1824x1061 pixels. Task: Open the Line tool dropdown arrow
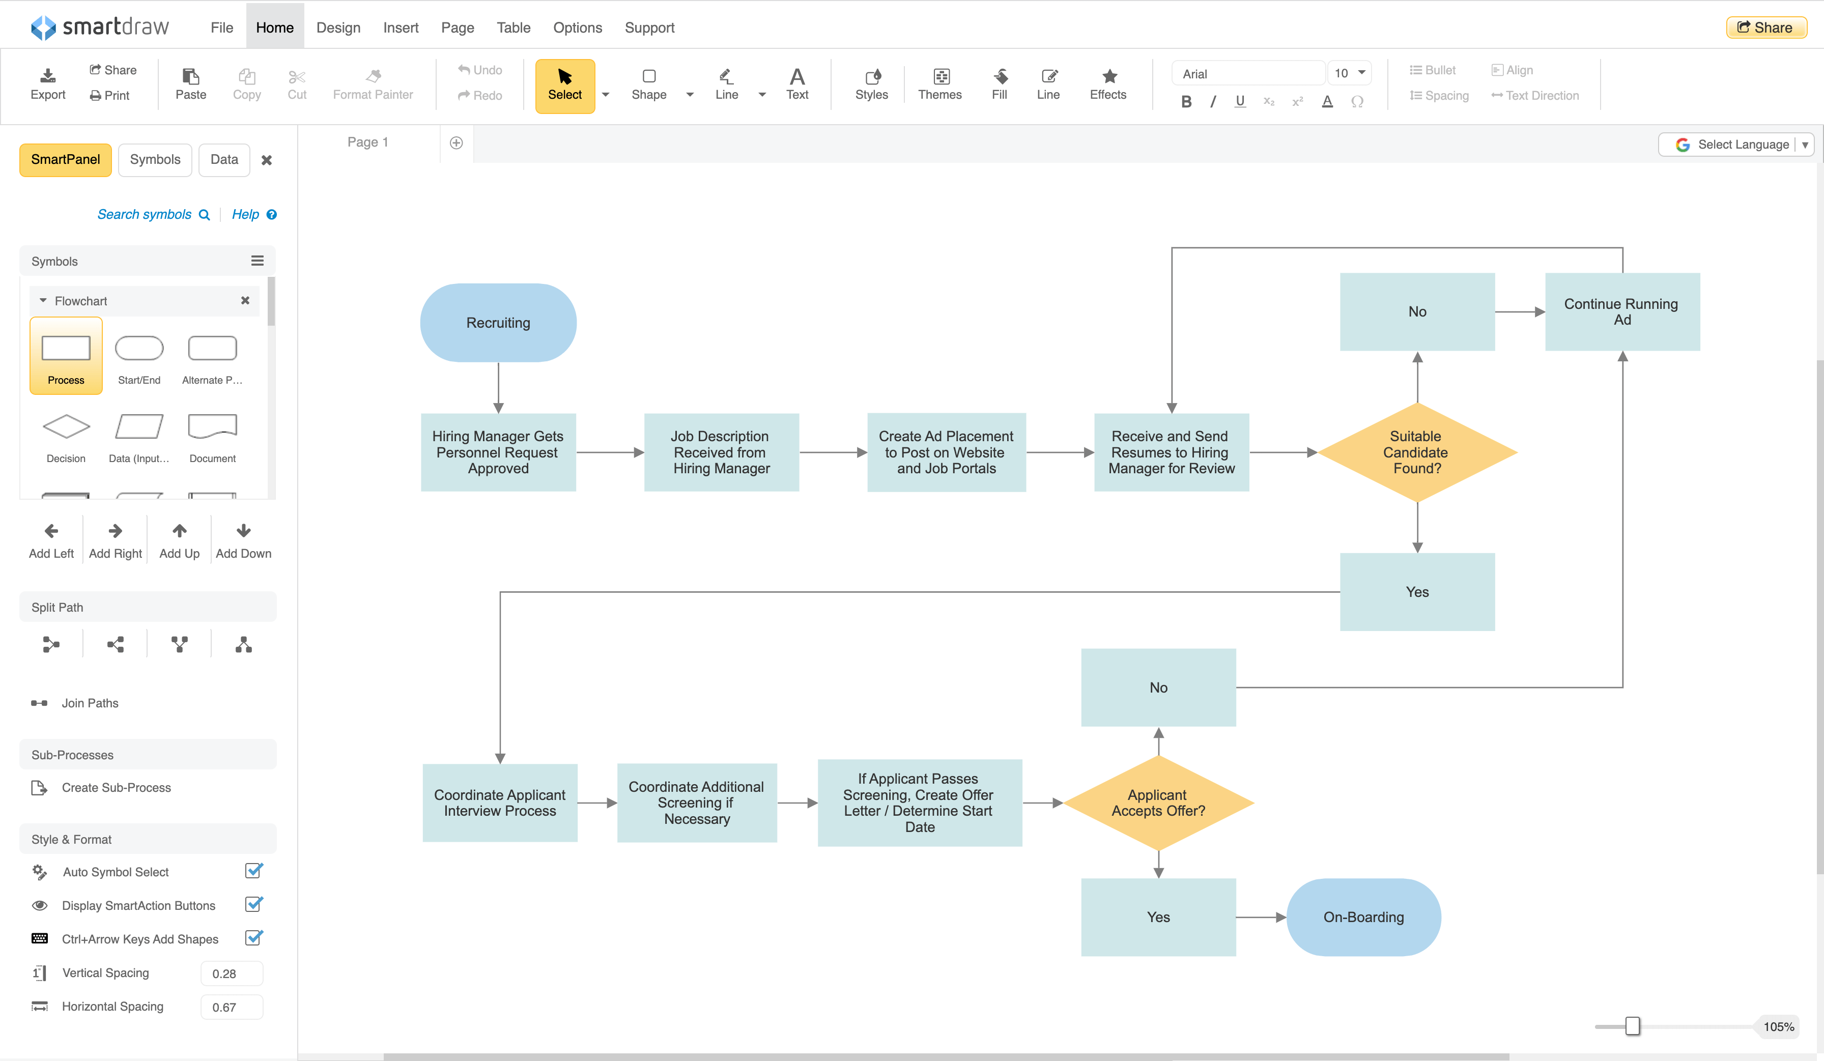(x=762, y=95)
